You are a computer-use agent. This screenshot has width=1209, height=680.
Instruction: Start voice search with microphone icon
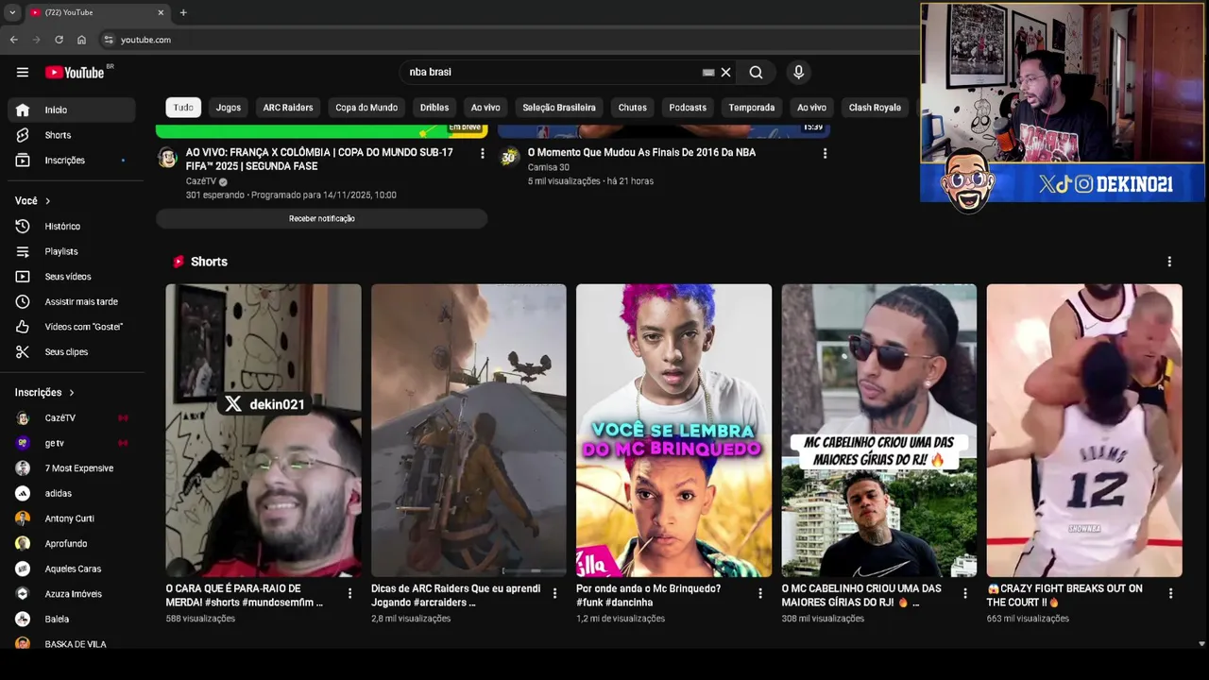[798, 72]
